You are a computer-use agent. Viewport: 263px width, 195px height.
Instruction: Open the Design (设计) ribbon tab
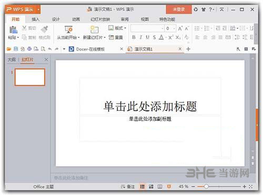(x=56, y=19)
